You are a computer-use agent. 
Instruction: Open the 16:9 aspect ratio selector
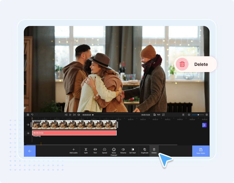tap(159, 115)
